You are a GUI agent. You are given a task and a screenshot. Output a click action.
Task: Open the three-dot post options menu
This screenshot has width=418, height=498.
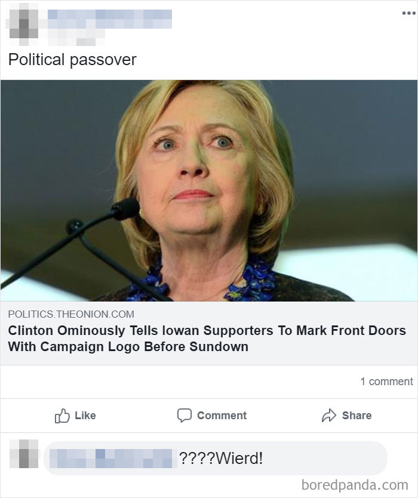pos(408,13)
